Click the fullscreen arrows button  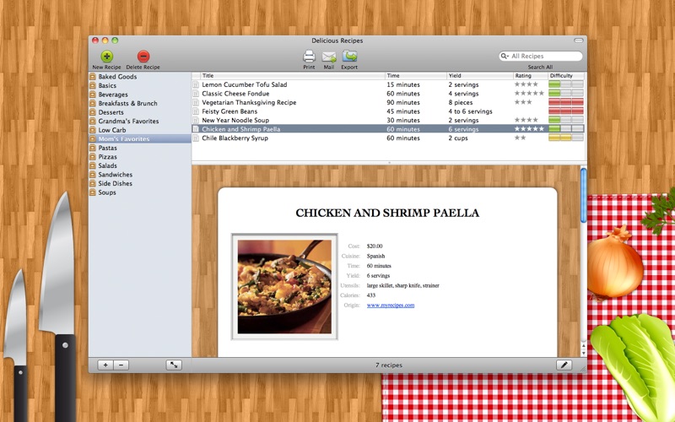tap(173, 365)
